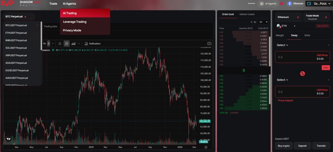This screenshot has width=333, height=152.
Task: Switch to the Swap tab
Action: [x=294, y=35]
